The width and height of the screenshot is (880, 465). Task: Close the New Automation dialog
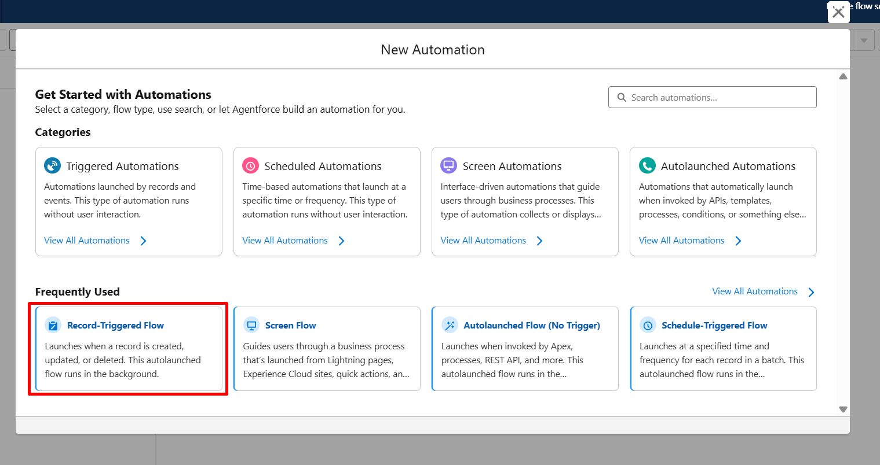(838, 12)
